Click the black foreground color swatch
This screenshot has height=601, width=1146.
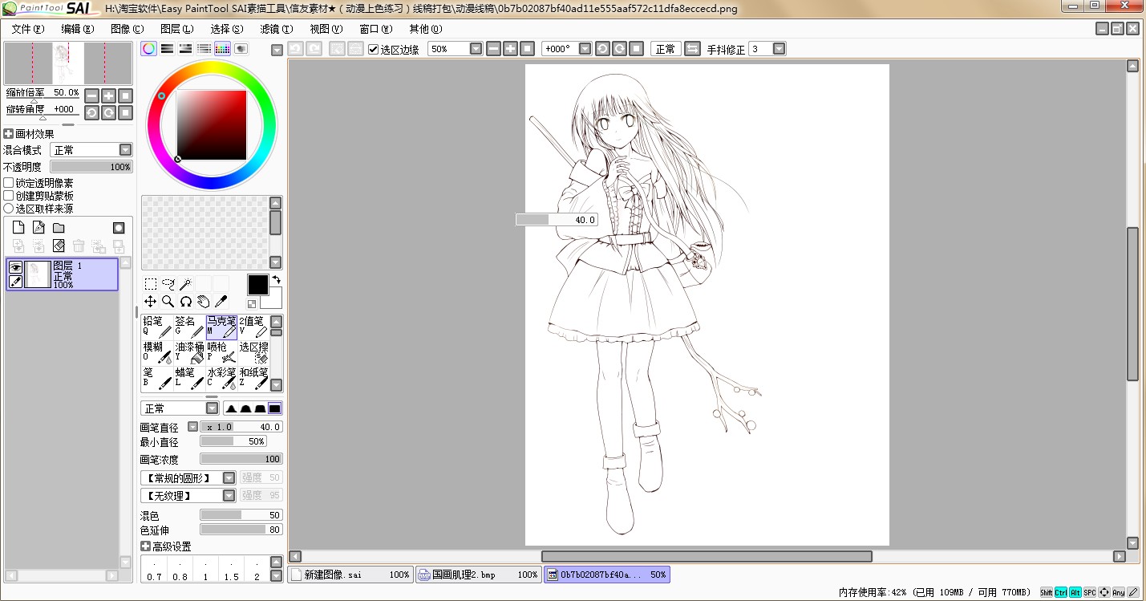[257, 284]
